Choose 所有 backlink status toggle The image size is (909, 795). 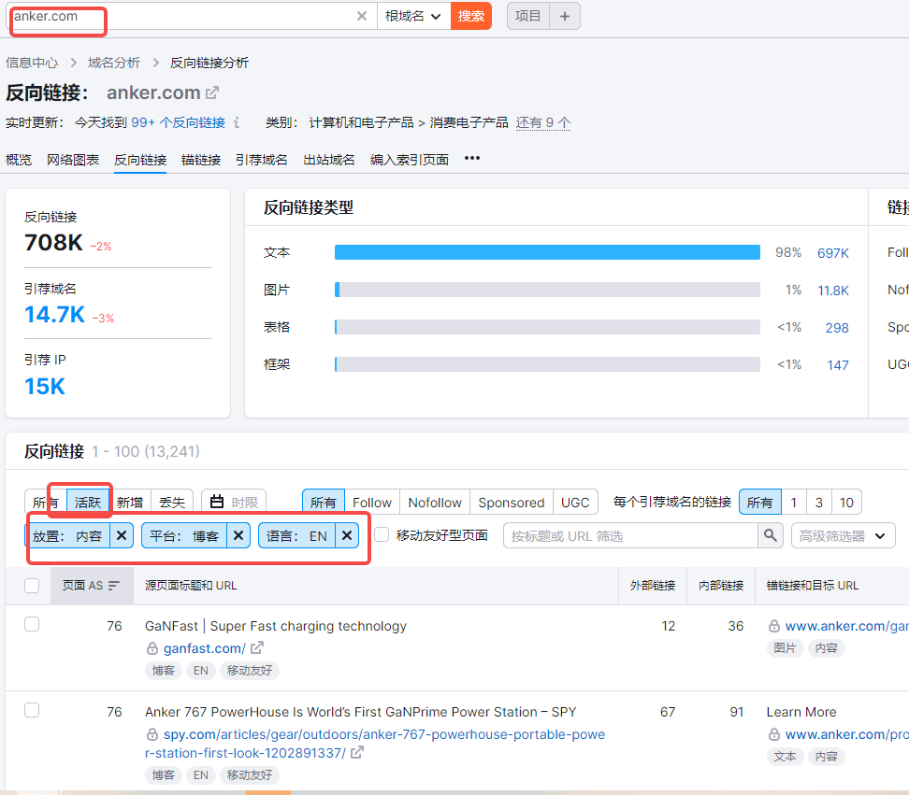pos(45,502)
